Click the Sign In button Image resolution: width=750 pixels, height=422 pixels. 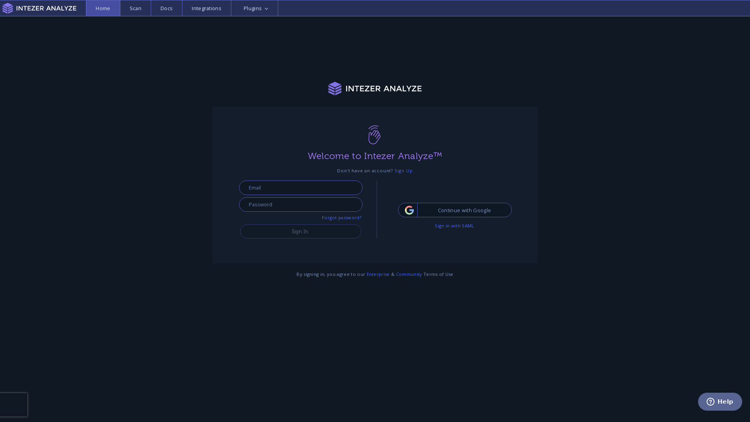tap(300, 231)
